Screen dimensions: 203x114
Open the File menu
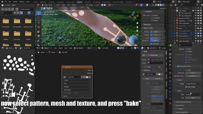pos(5,2)
